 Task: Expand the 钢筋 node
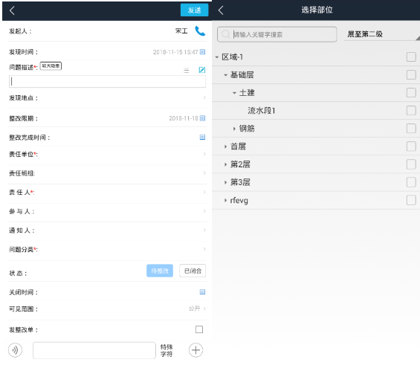(x=234, y=129)
